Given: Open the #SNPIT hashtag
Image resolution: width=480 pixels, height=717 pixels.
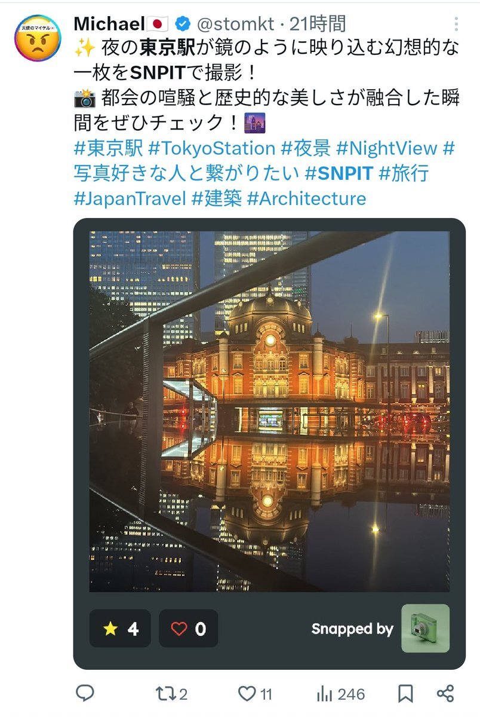Looking at the screenshot, I should click(339, 173).
